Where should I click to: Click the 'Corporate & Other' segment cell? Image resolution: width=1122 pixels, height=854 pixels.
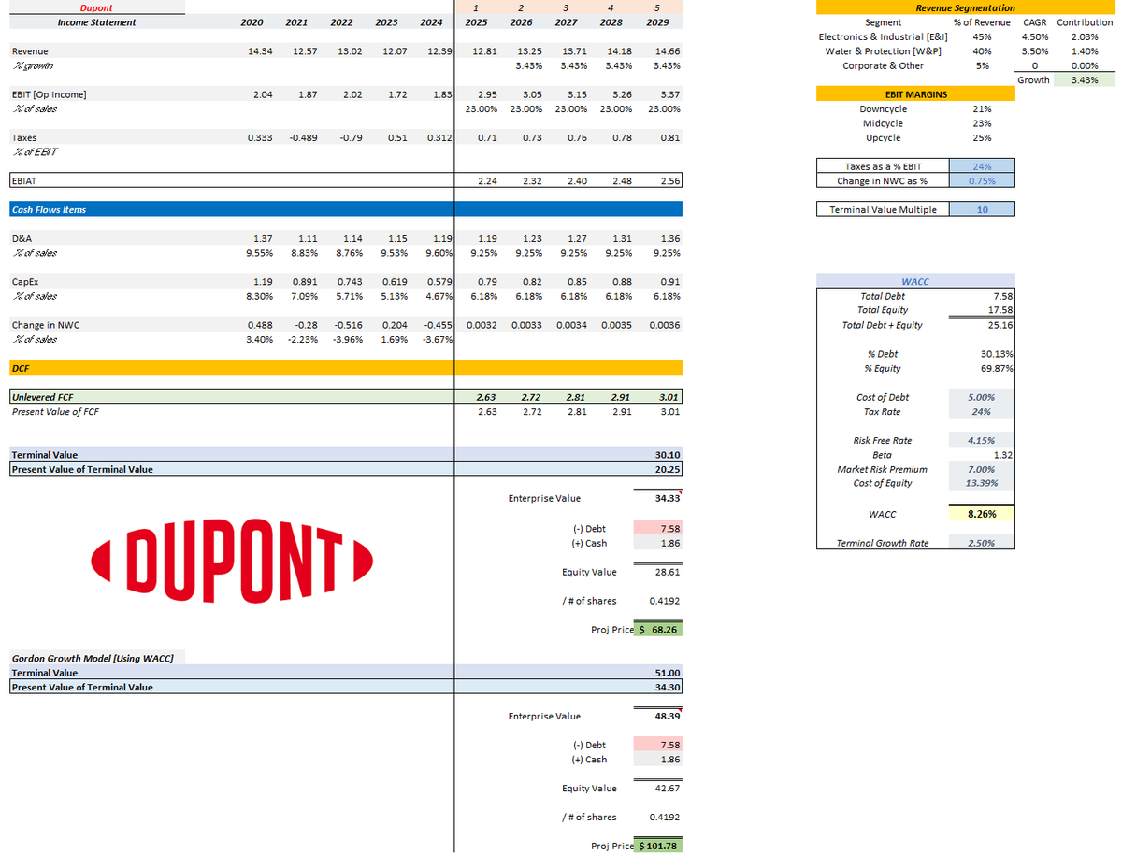coord(884,65)
